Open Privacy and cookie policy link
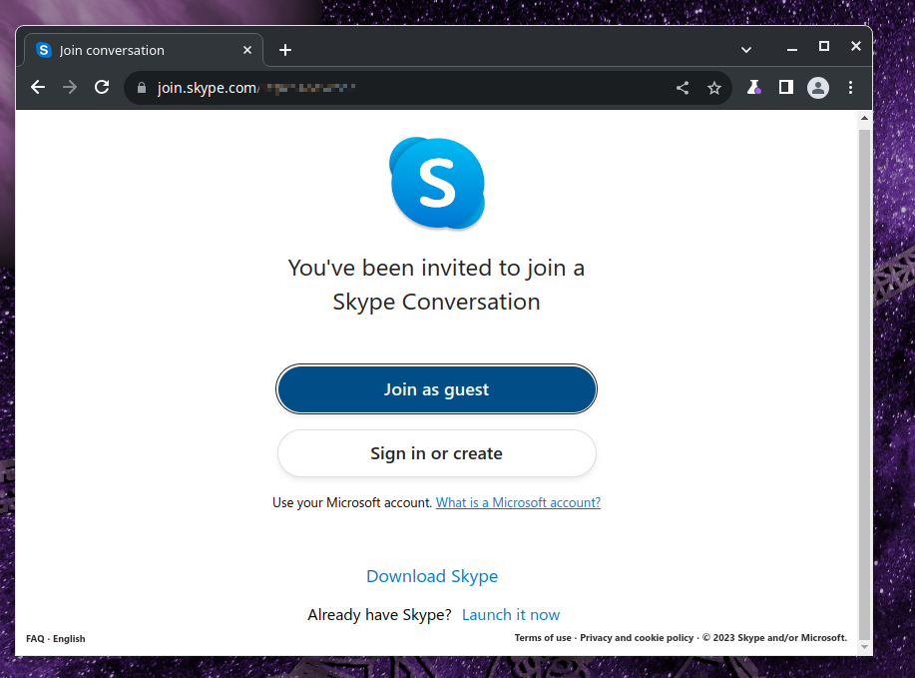915x678 pixels. pos(637,638)
